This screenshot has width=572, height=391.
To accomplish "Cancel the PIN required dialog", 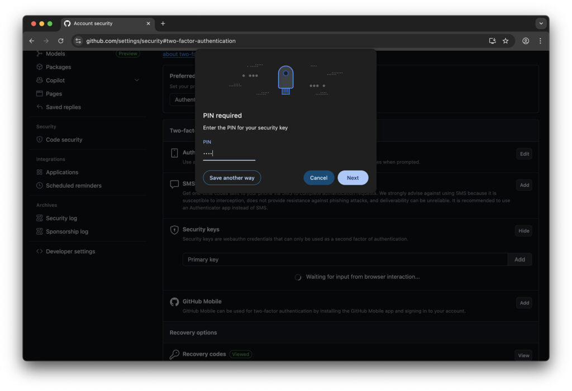I will [x=318, y=178].
